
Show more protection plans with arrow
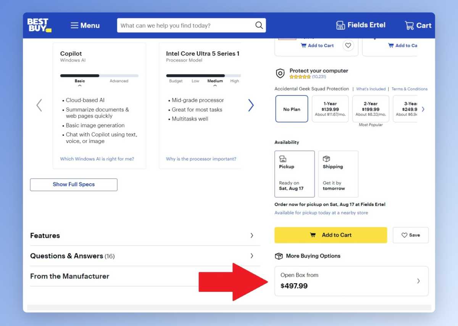click(x=423, y=109)
